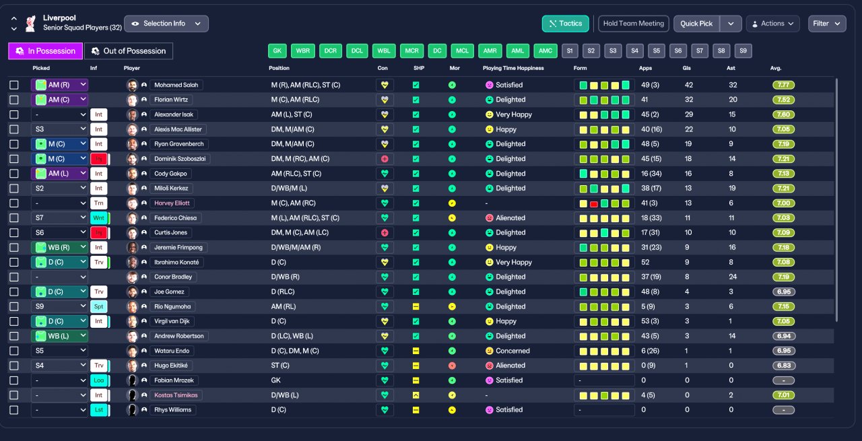Sort by the Playing Time Happiness header

[x=513, y=69]
